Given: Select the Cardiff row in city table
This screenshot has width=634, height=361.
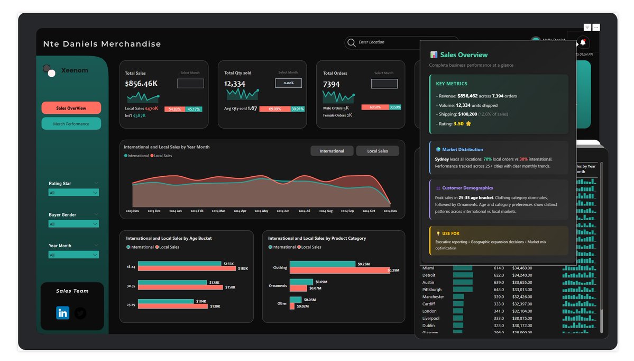Looking at the screenshot, I should pos(509,304).
